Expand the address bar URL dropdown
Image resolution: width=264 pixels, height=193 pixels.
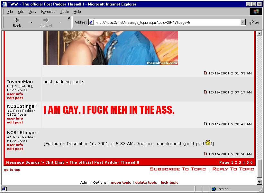[x=243, y=22]
